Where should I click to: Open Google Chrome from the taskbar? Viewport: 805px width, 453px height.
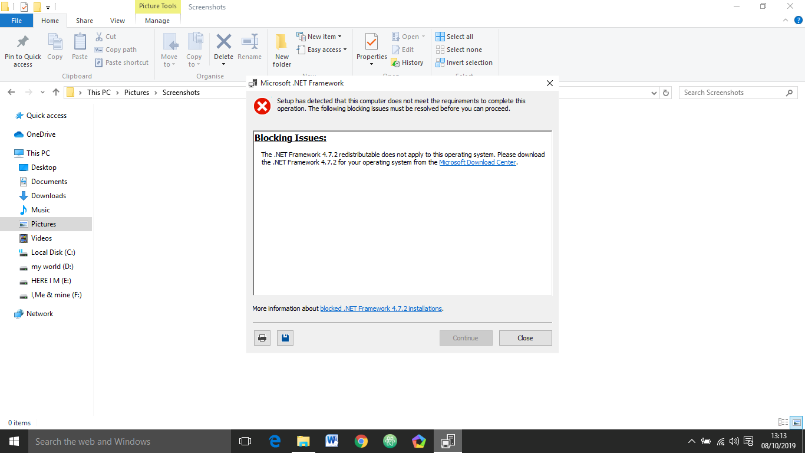point(361,441)
